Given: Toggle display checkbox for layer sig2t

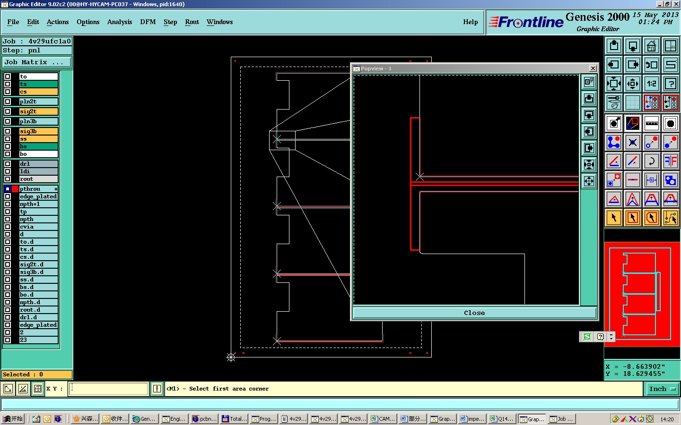Looking at the screenshot, I should (x=8, y=111).
